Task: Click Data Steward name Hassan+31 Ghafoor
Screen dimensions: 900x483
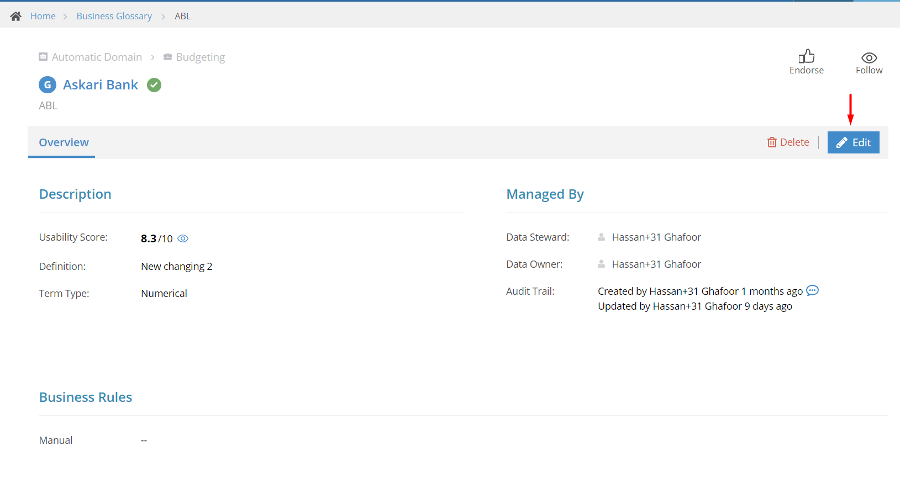Action: pos(656,237)
